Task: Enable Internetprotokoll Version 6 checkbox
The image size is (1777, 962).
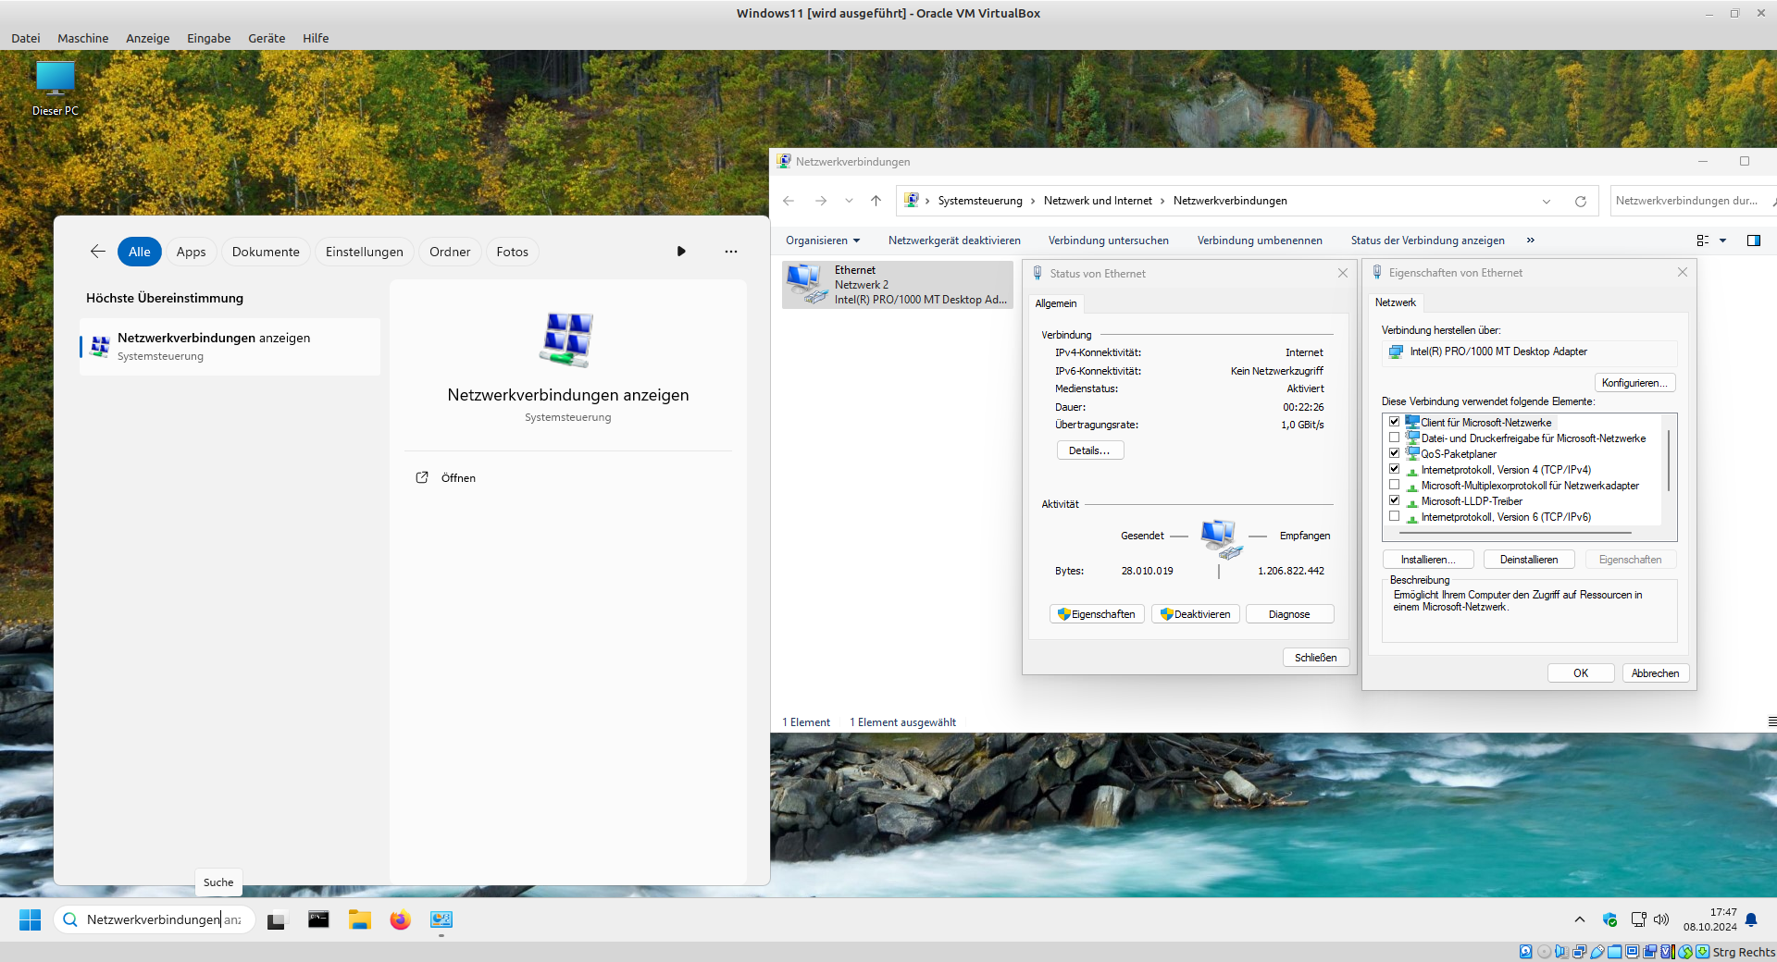Action: (1394, 516)
